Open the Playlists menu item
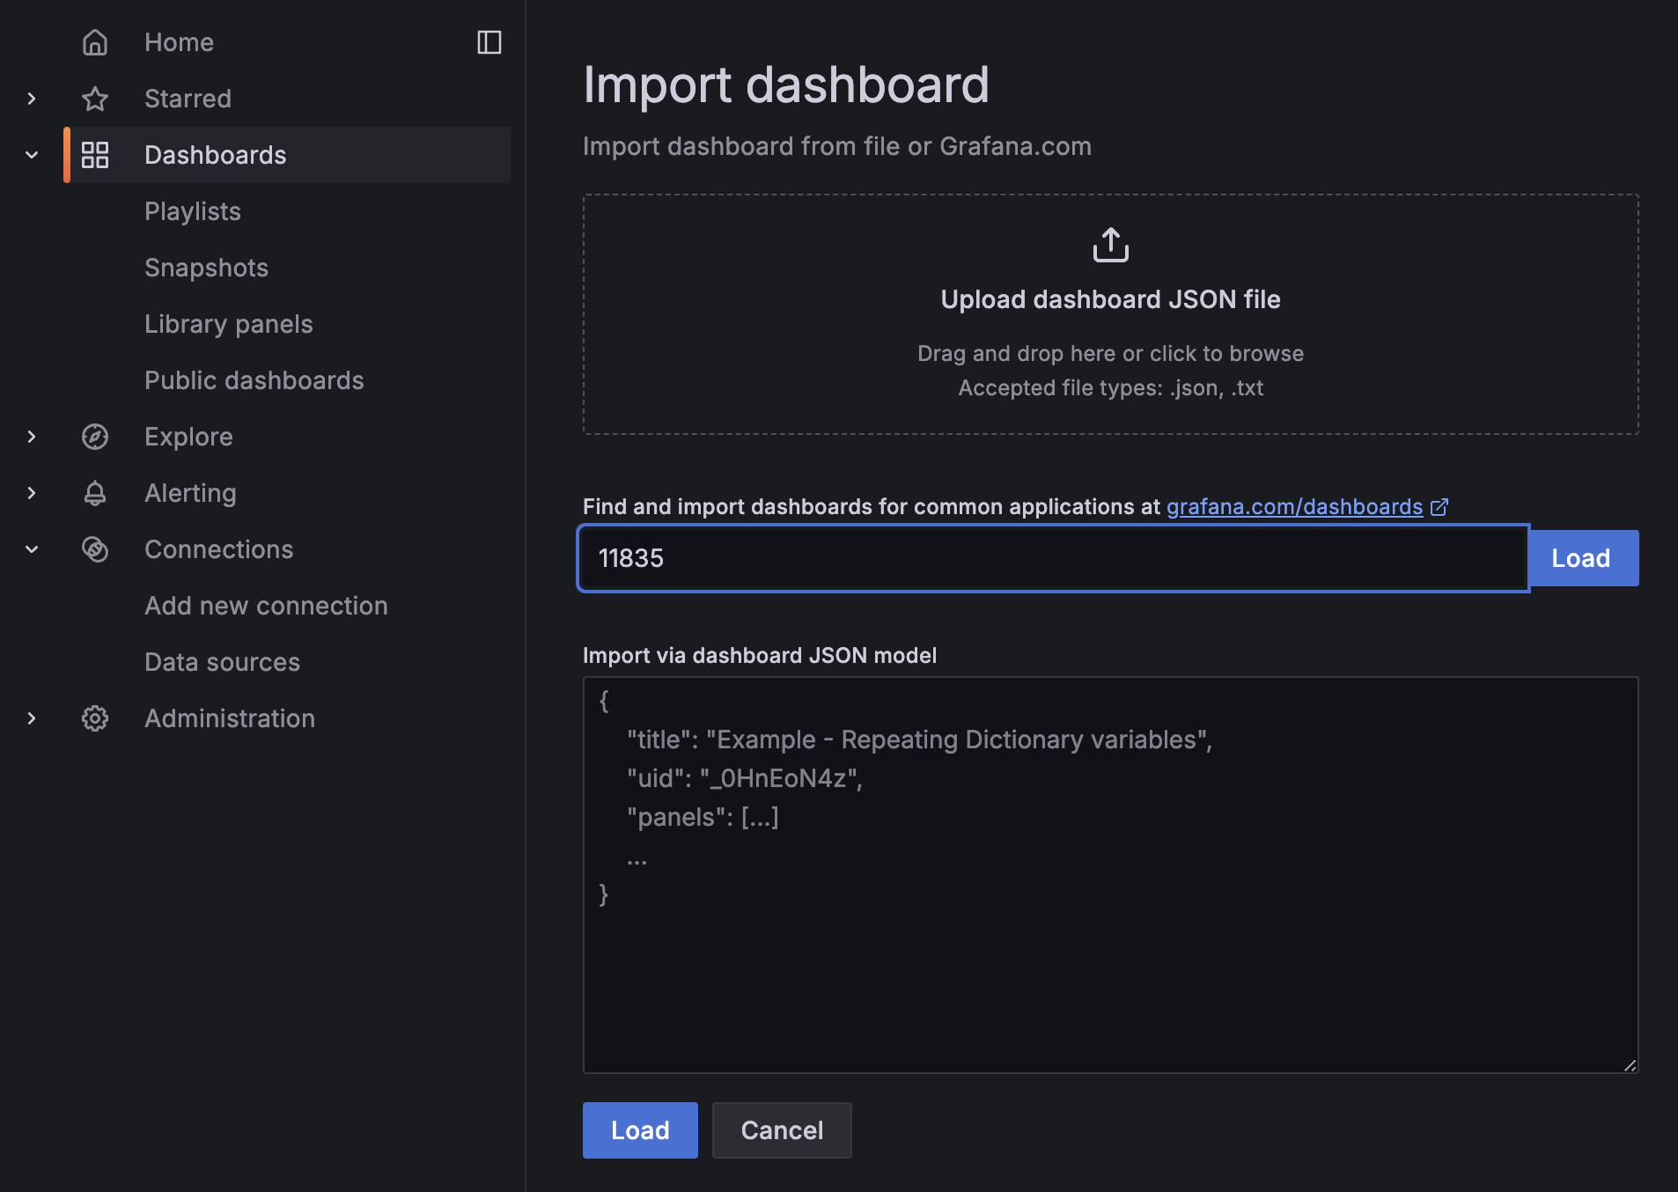 (x=193, y=211)
